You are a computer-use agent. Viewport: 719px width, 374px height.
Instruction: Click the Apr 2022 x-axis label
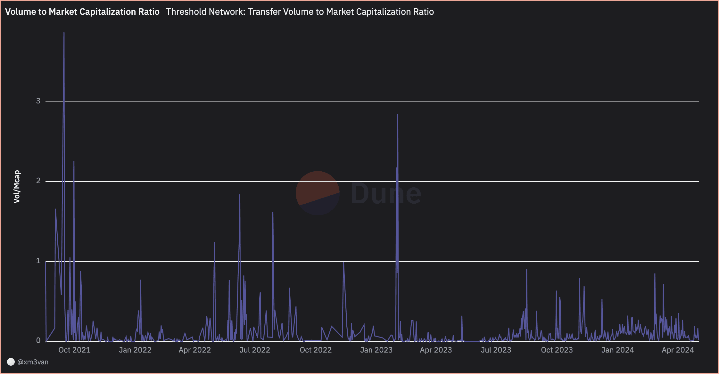pos(195,350)
